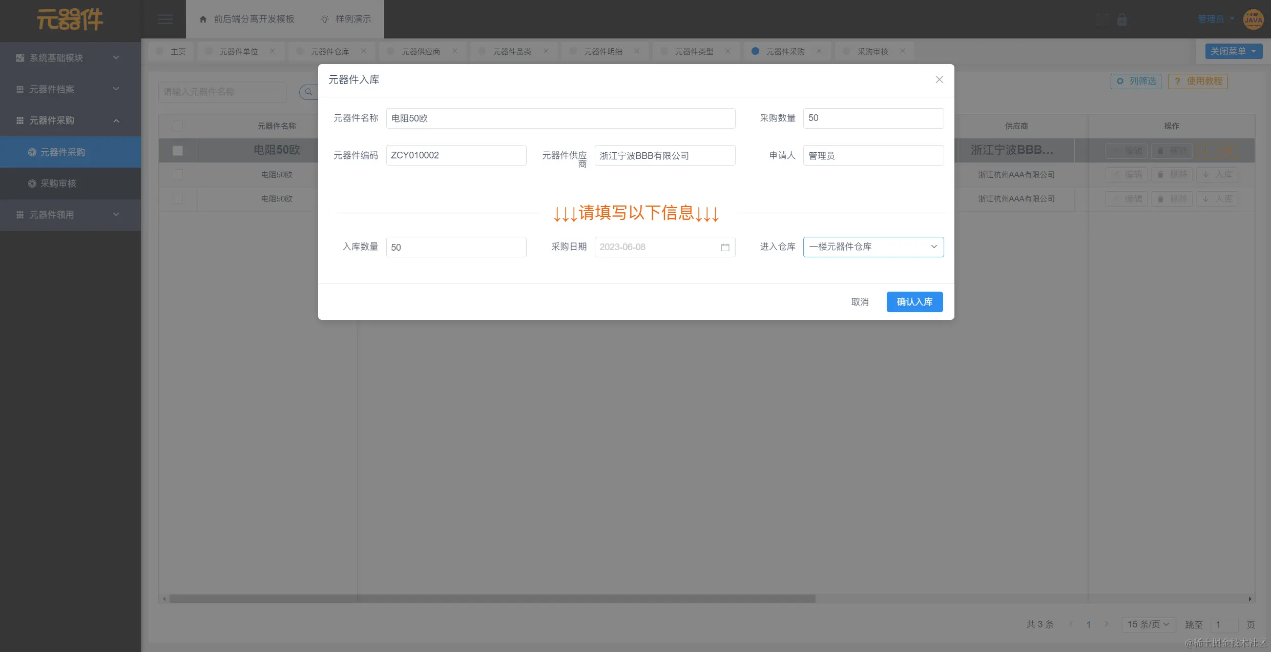Click the 确认入库 confirm button

[915, 302]
